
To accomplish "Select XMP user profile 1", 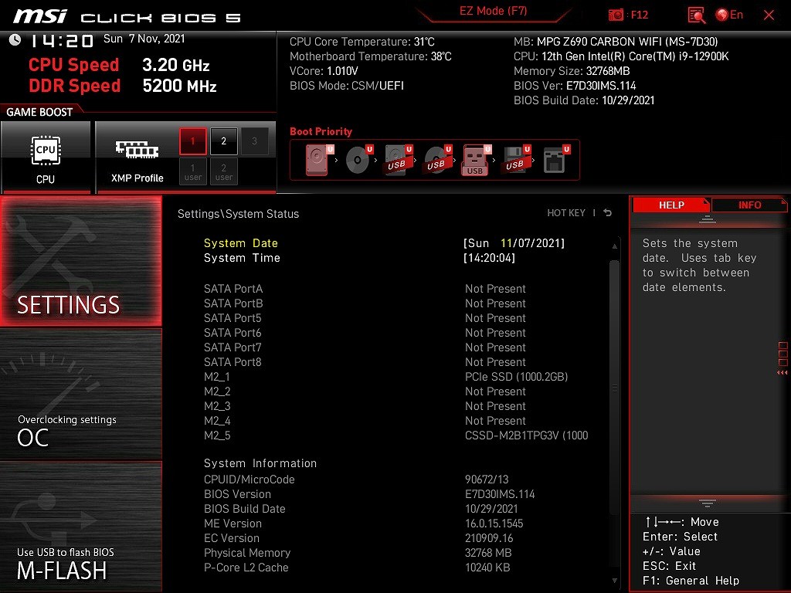I will (x=192, y=171).
